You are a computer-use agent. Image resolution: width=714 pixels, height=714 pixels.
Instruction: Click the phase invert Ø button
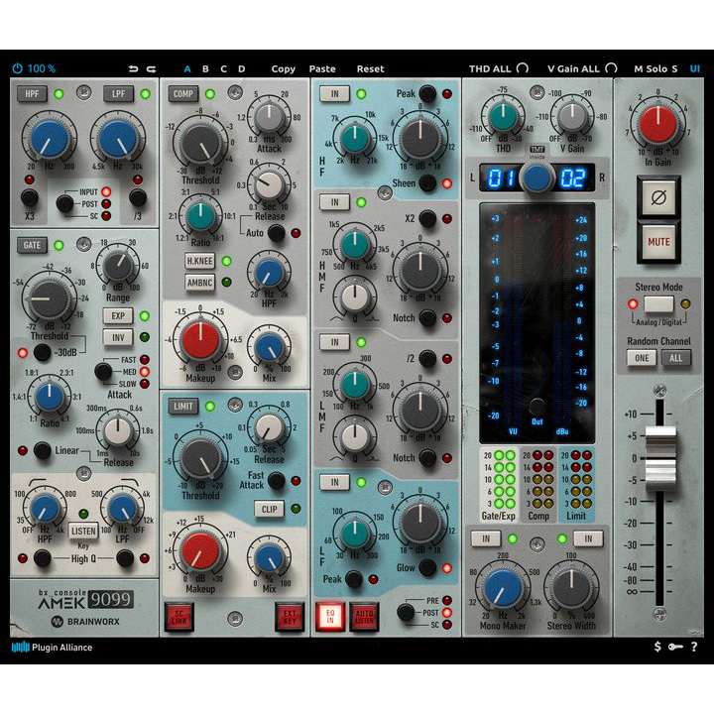point(658,197)
